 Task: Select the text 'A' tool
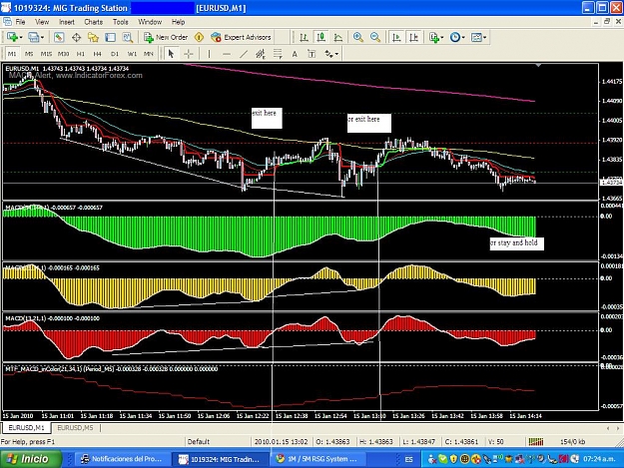pyautogui.click(x=295, y=54)
